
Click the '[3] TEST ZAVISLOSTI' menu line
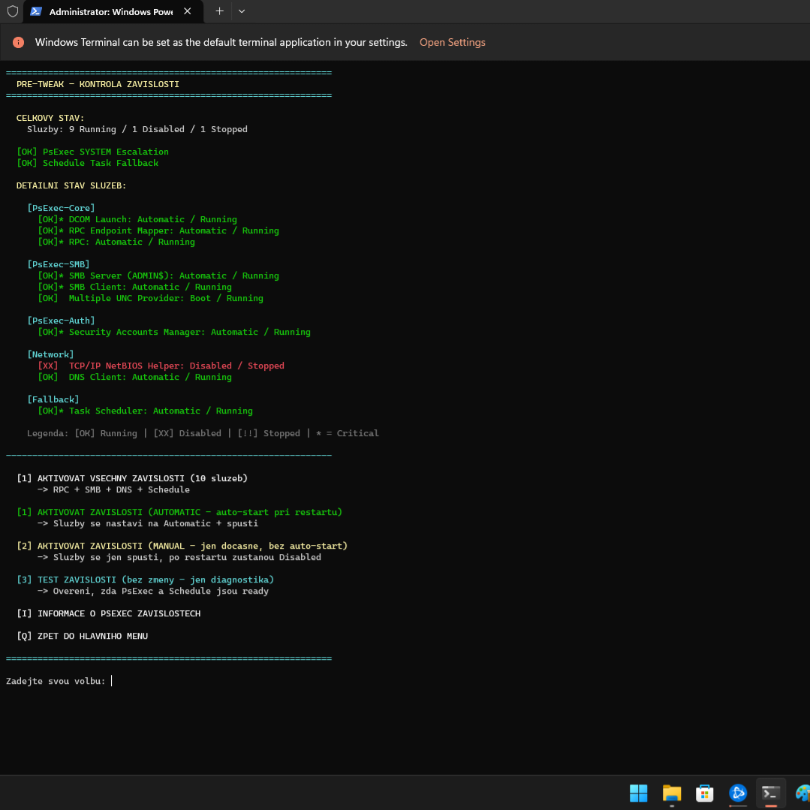[146, 580]
